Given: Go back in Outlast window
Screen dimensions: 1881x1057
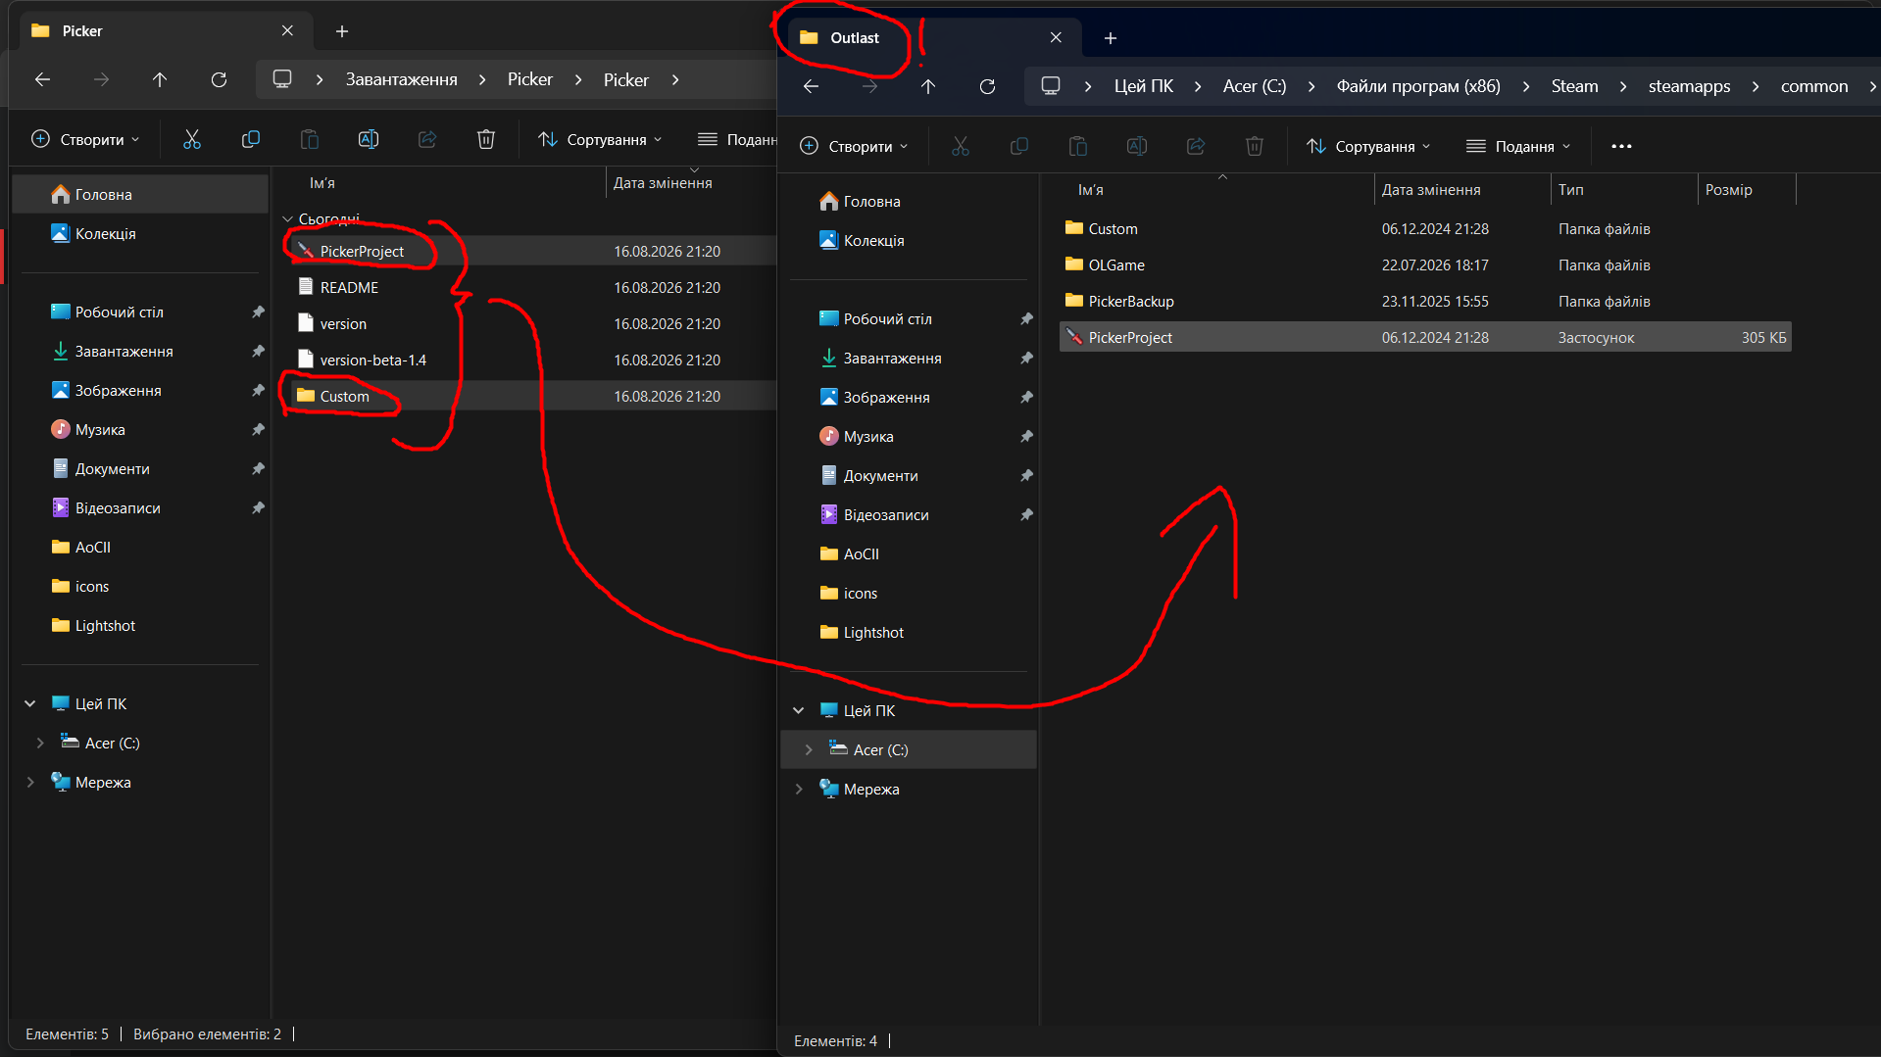Looking at the screenshot, I should tap(811, 86).
